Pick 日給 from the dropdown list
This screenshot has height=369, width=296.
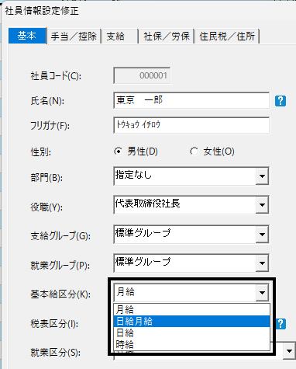pyautogui.click(x=191, y=332)
